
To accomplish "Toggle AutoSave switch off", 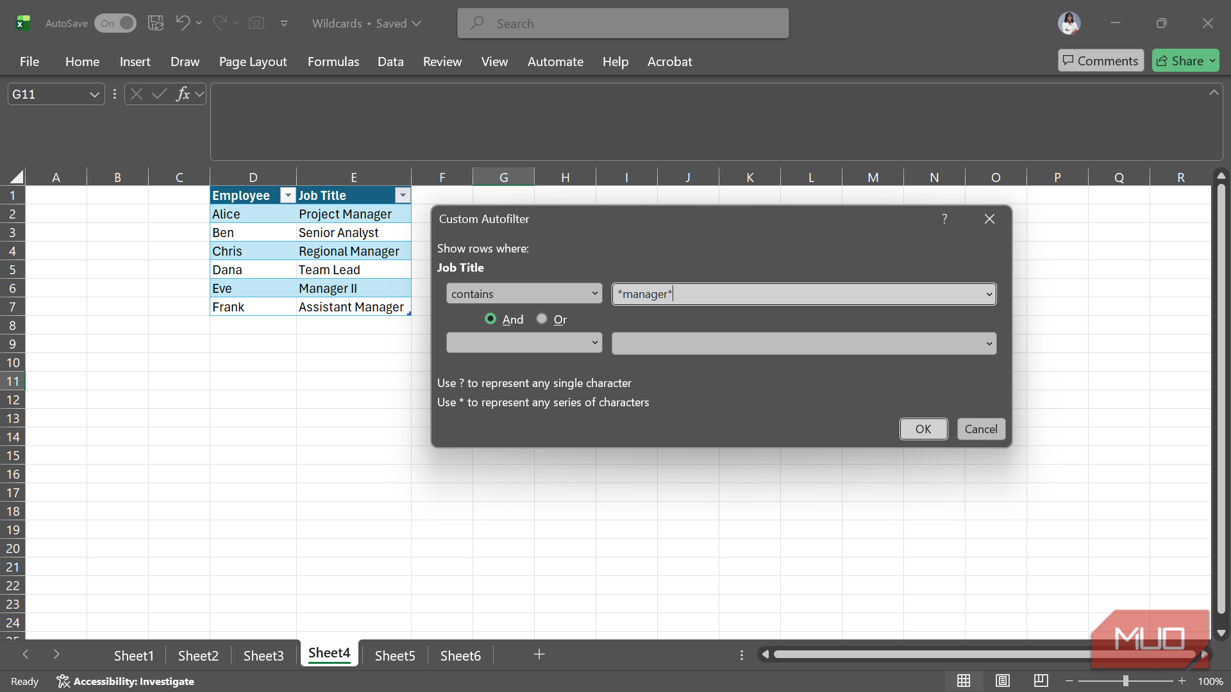I will (115, 23).
